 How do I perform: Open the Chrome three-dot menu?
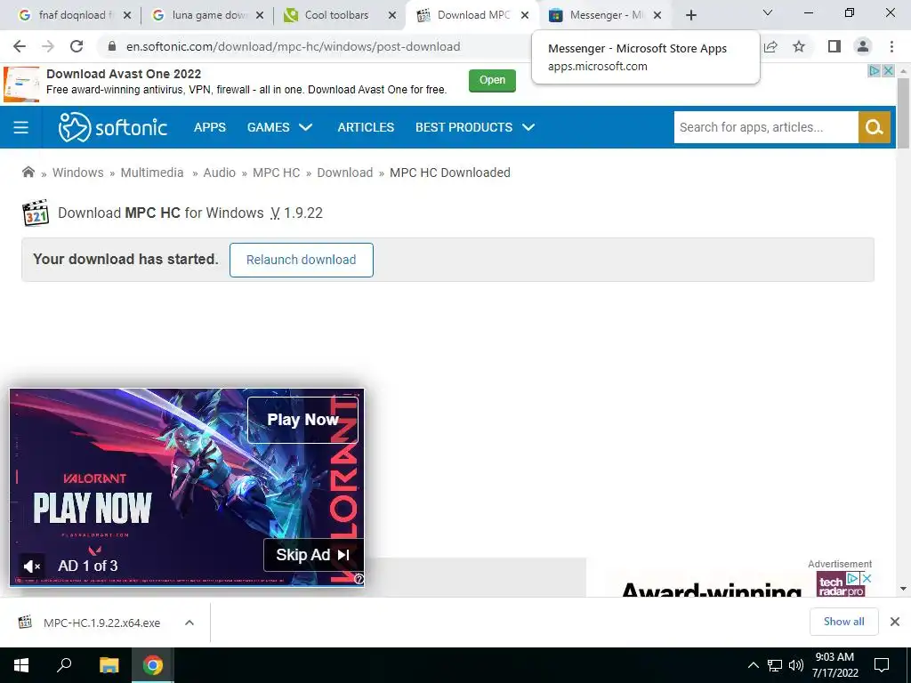(x=891, y=46)
